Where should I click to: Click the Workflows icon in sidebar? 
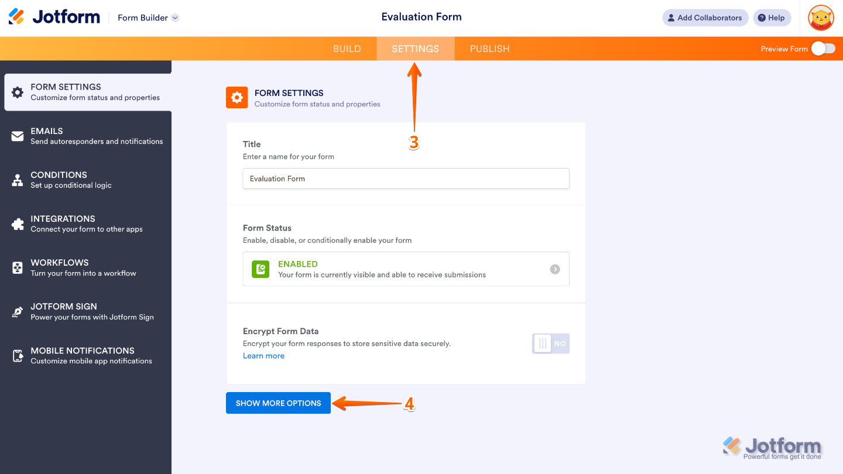tap(18, 268)
